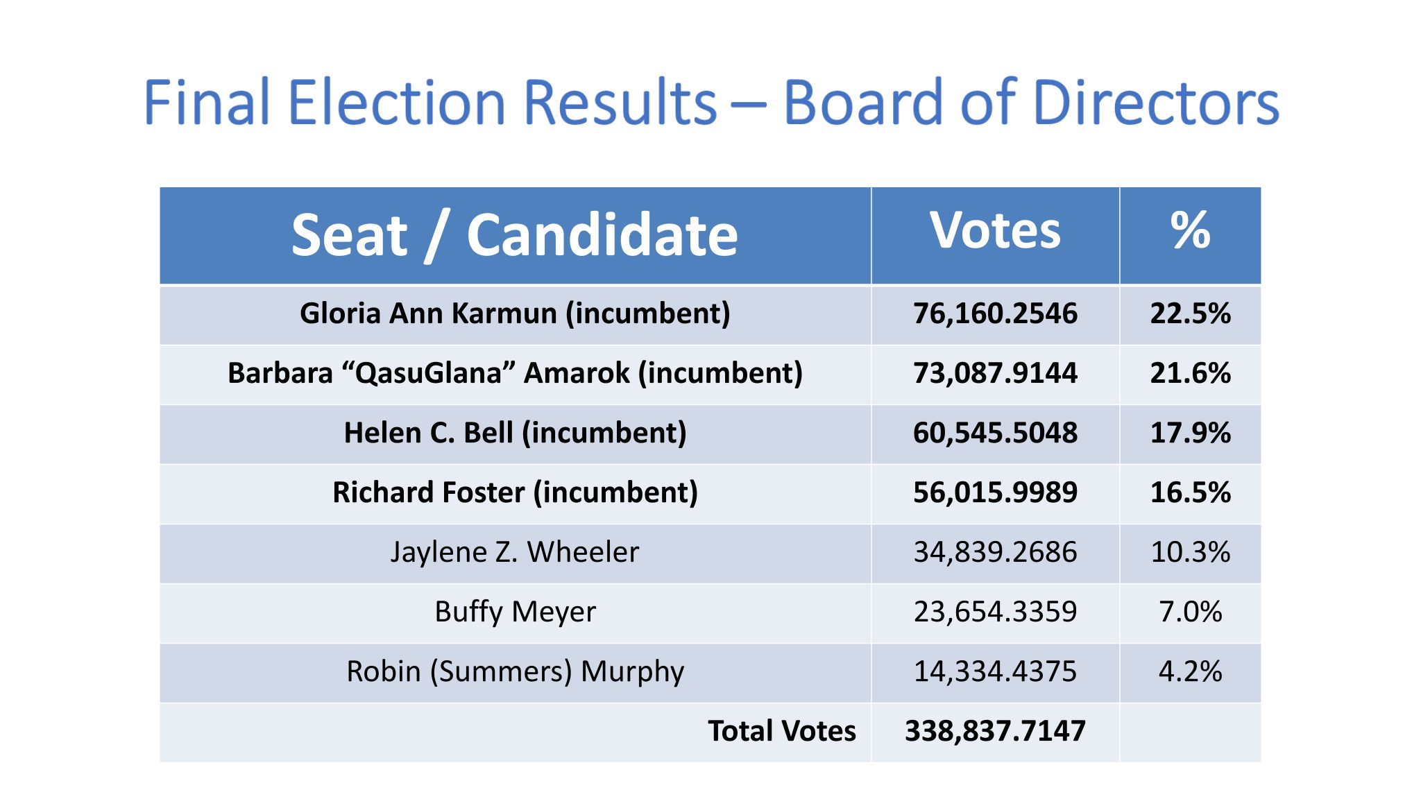Select the total value 338,837.7147

[x=995, y=731]
